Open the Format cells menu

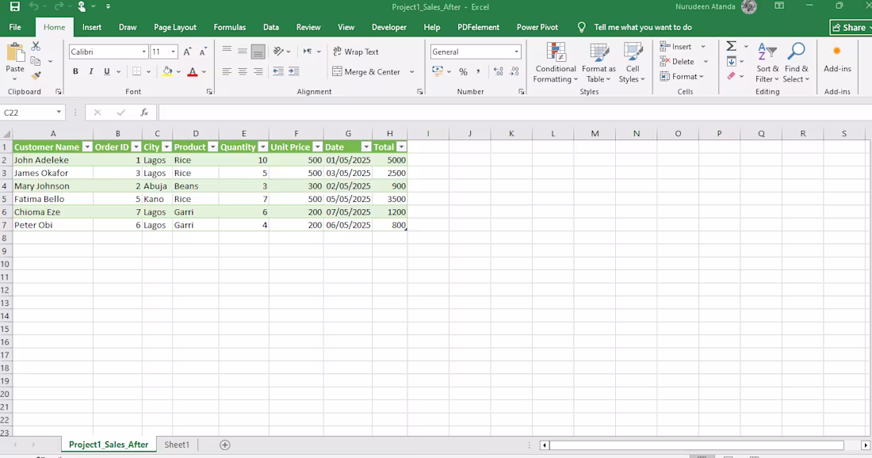coord(682,77)
